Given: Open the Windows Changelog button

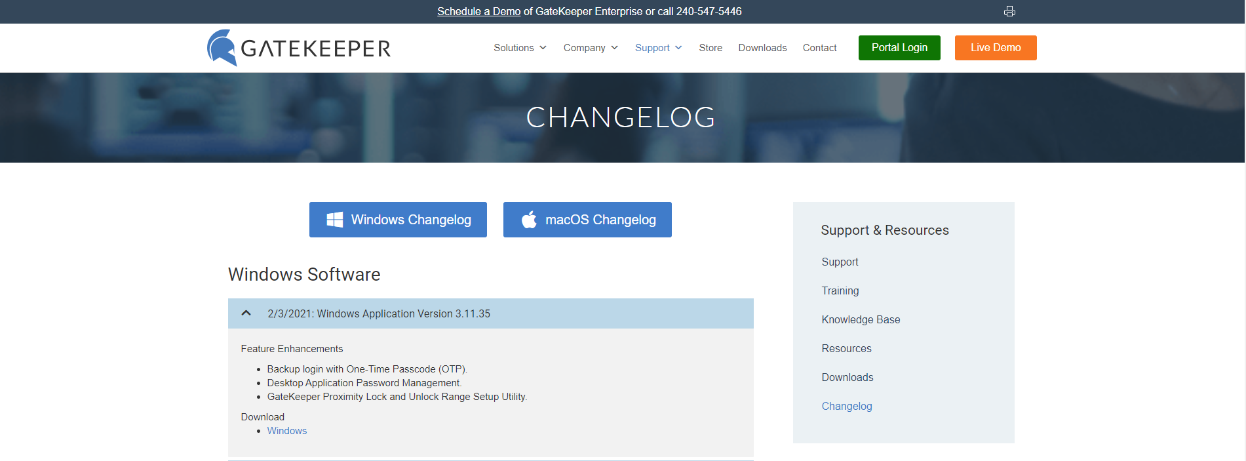Looking at the screenshot, I should coord(398,220).
